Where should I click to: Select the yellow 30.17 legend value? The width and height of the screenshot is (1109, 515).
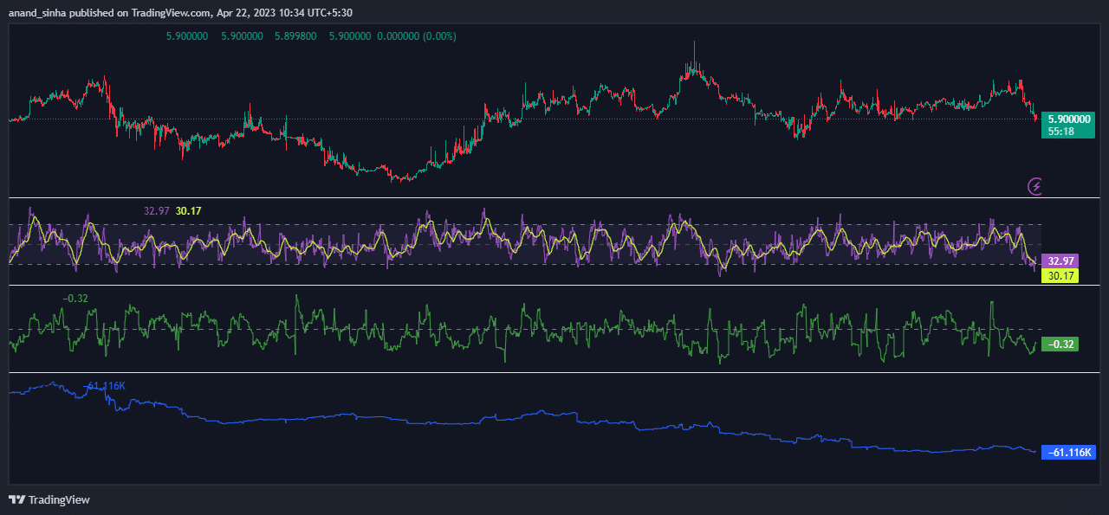pyautogui.click(x=188, y=210)
